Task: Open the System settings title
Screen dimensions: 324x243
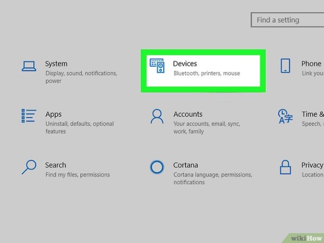Action: 56,64
